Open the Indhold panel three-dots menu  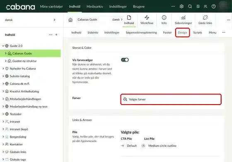[x=51, y=35]
